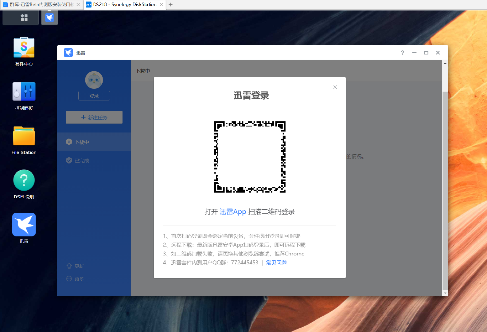Click the user avatar in Xunlei sidebar
487x332 pixels.
(94, 80)
